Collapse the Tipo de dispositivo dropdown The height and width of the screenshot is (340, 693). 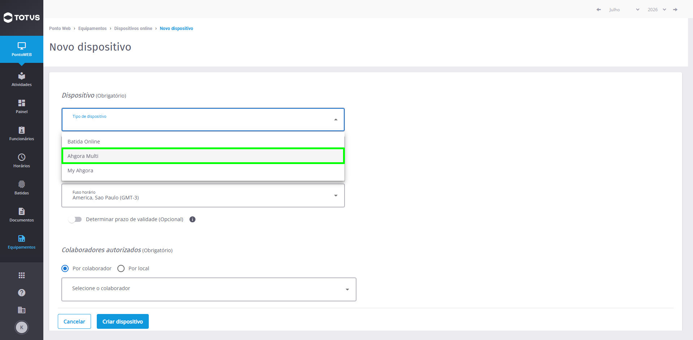click(203, 120)
